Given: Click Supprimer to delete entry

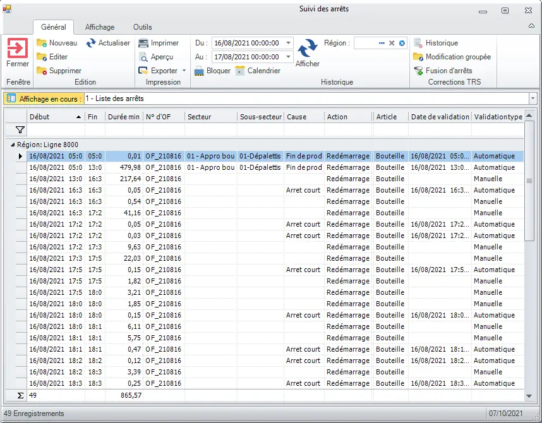Looking at the screenshot, I should click(59, 71).
